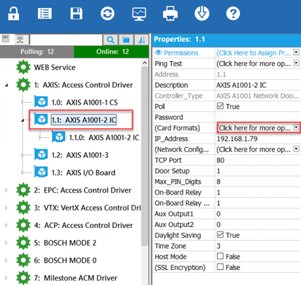Click cube icon for 1.2 AXIS A1001-3
Viewport: 301px width, 285px height.
41,155
